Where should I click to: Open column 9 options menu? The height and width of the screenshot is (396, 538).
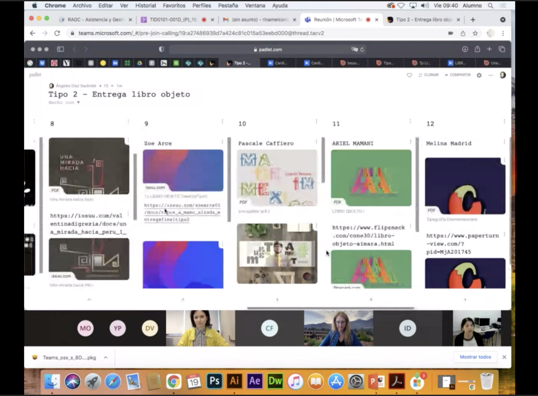pos(222,121)
